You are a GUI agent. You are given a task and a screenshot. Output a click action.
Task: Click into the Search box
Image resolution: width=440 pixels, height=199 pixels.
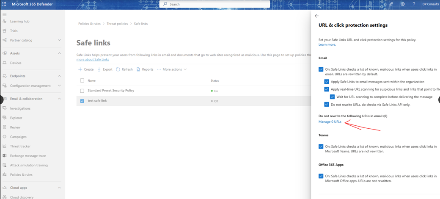click(214, 4)
